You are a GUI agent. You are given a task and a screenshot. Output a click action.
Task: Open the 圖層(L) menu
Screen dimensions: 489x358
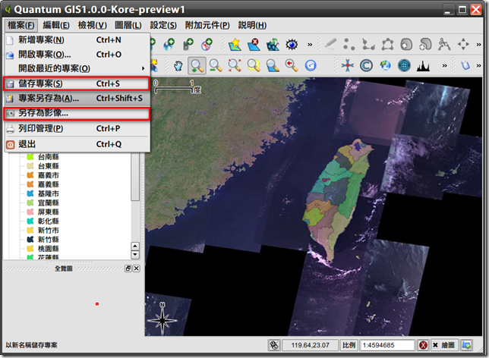(128, 25)
